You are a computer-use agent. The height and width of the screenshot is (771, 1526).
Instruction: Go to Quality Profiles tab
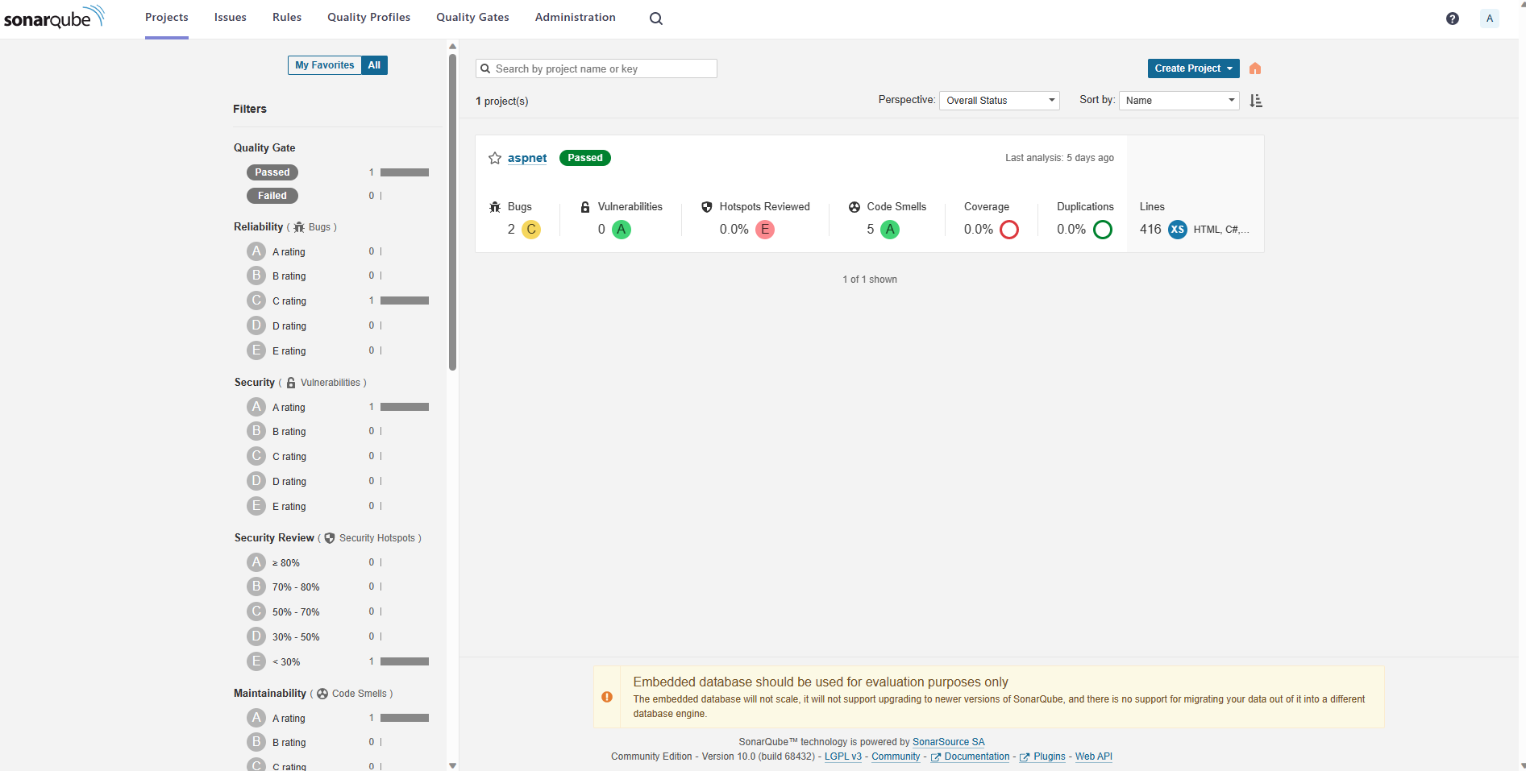368,18
